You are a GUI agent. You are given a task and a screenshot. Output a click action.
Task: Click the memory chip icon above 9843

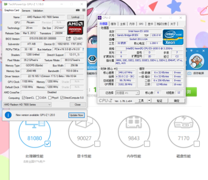pyautogui.click(x=134, y=122)
